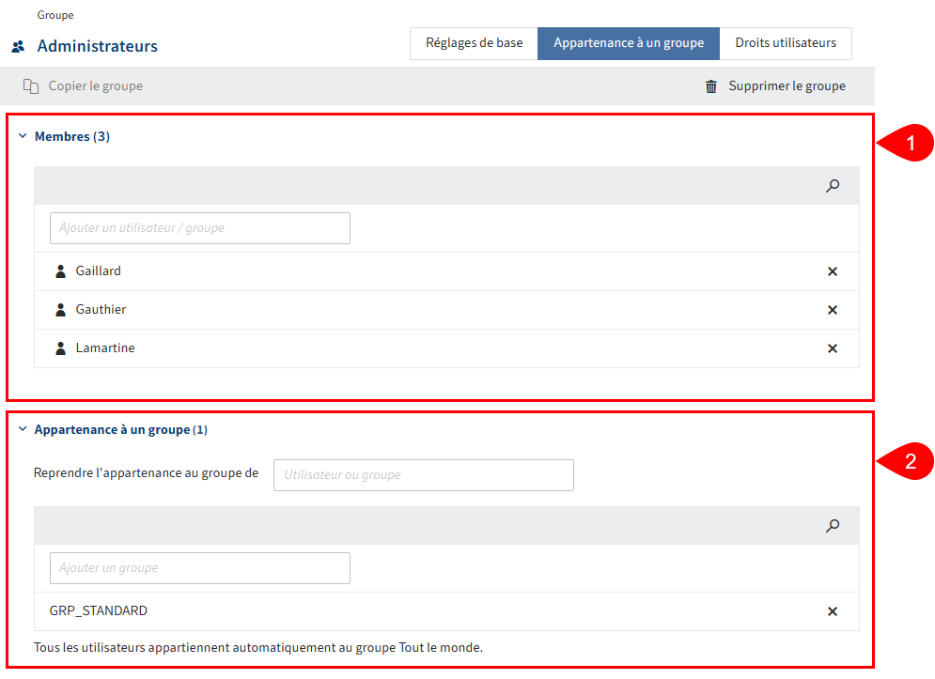Collapse the Appartenance à un groupe (1) section
This screenshot has width=935, height=679.
pyautogui.click(x=23, y=429)
